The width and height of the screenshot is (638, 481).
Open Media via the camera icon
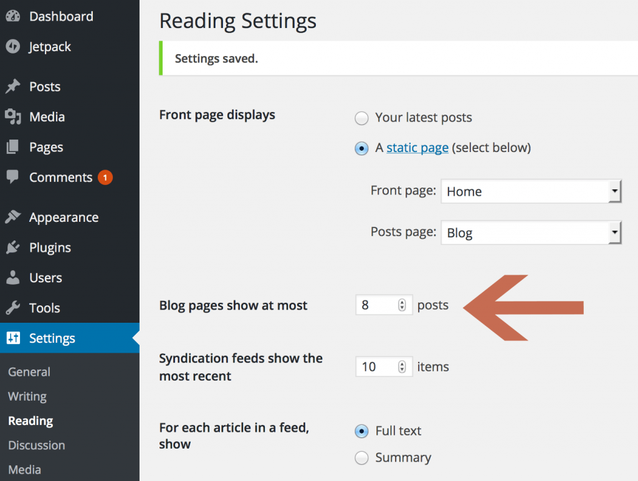click(x=14, y=117)
